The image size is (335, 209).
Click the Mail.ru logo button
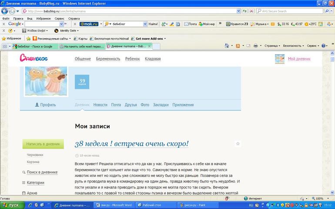point(89,24)
